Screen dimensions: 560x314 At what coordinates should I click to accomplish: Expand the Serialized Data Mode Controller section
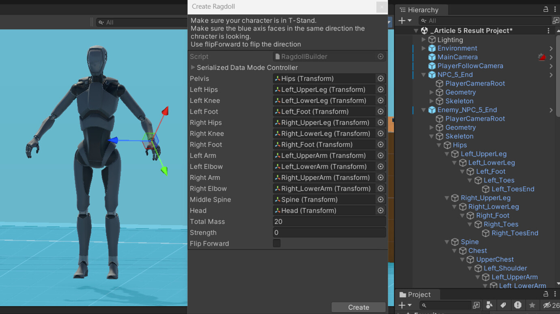click(x=192, y=68)
